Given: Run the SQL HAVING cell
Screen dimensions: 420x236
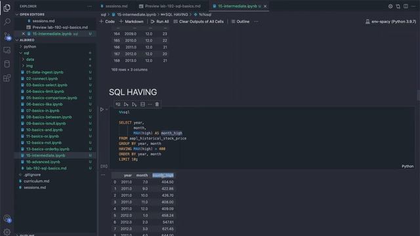Looking at the screenshot, I should pos(102,109).
